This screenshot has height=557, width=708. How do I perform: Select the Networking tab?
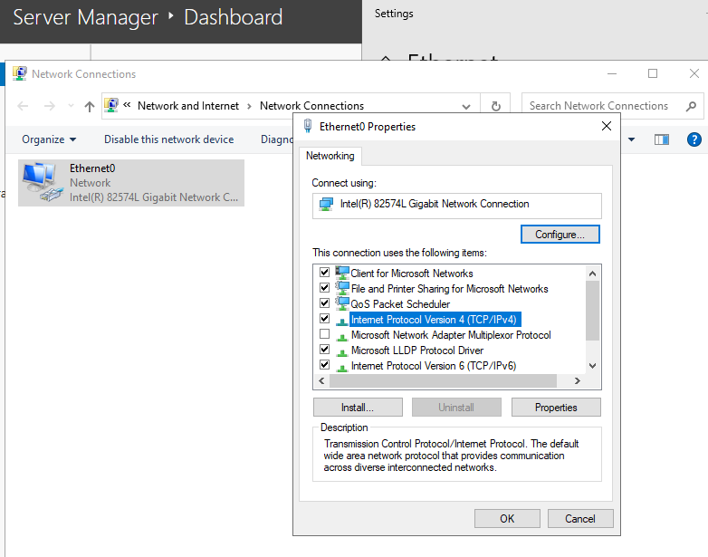pyautogui.click(x=330, y=156)
